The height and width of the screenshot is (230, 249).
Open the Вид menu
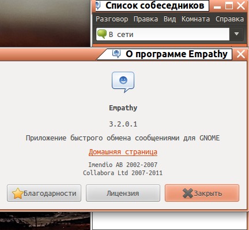[x=169, y=19]
